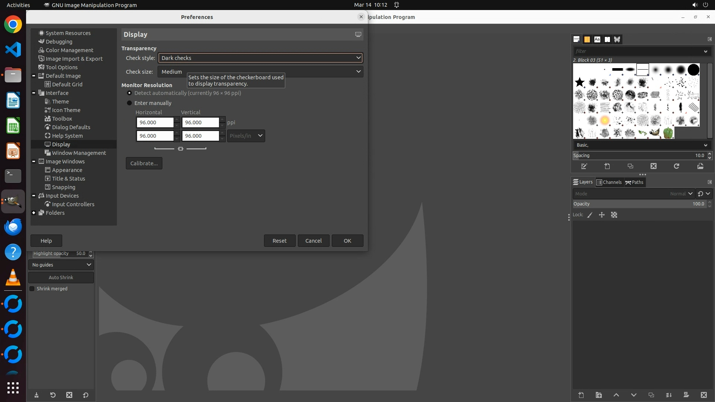Switch to the Channels tab
Screen dimensions: 715x402
(x=609, y=182)
